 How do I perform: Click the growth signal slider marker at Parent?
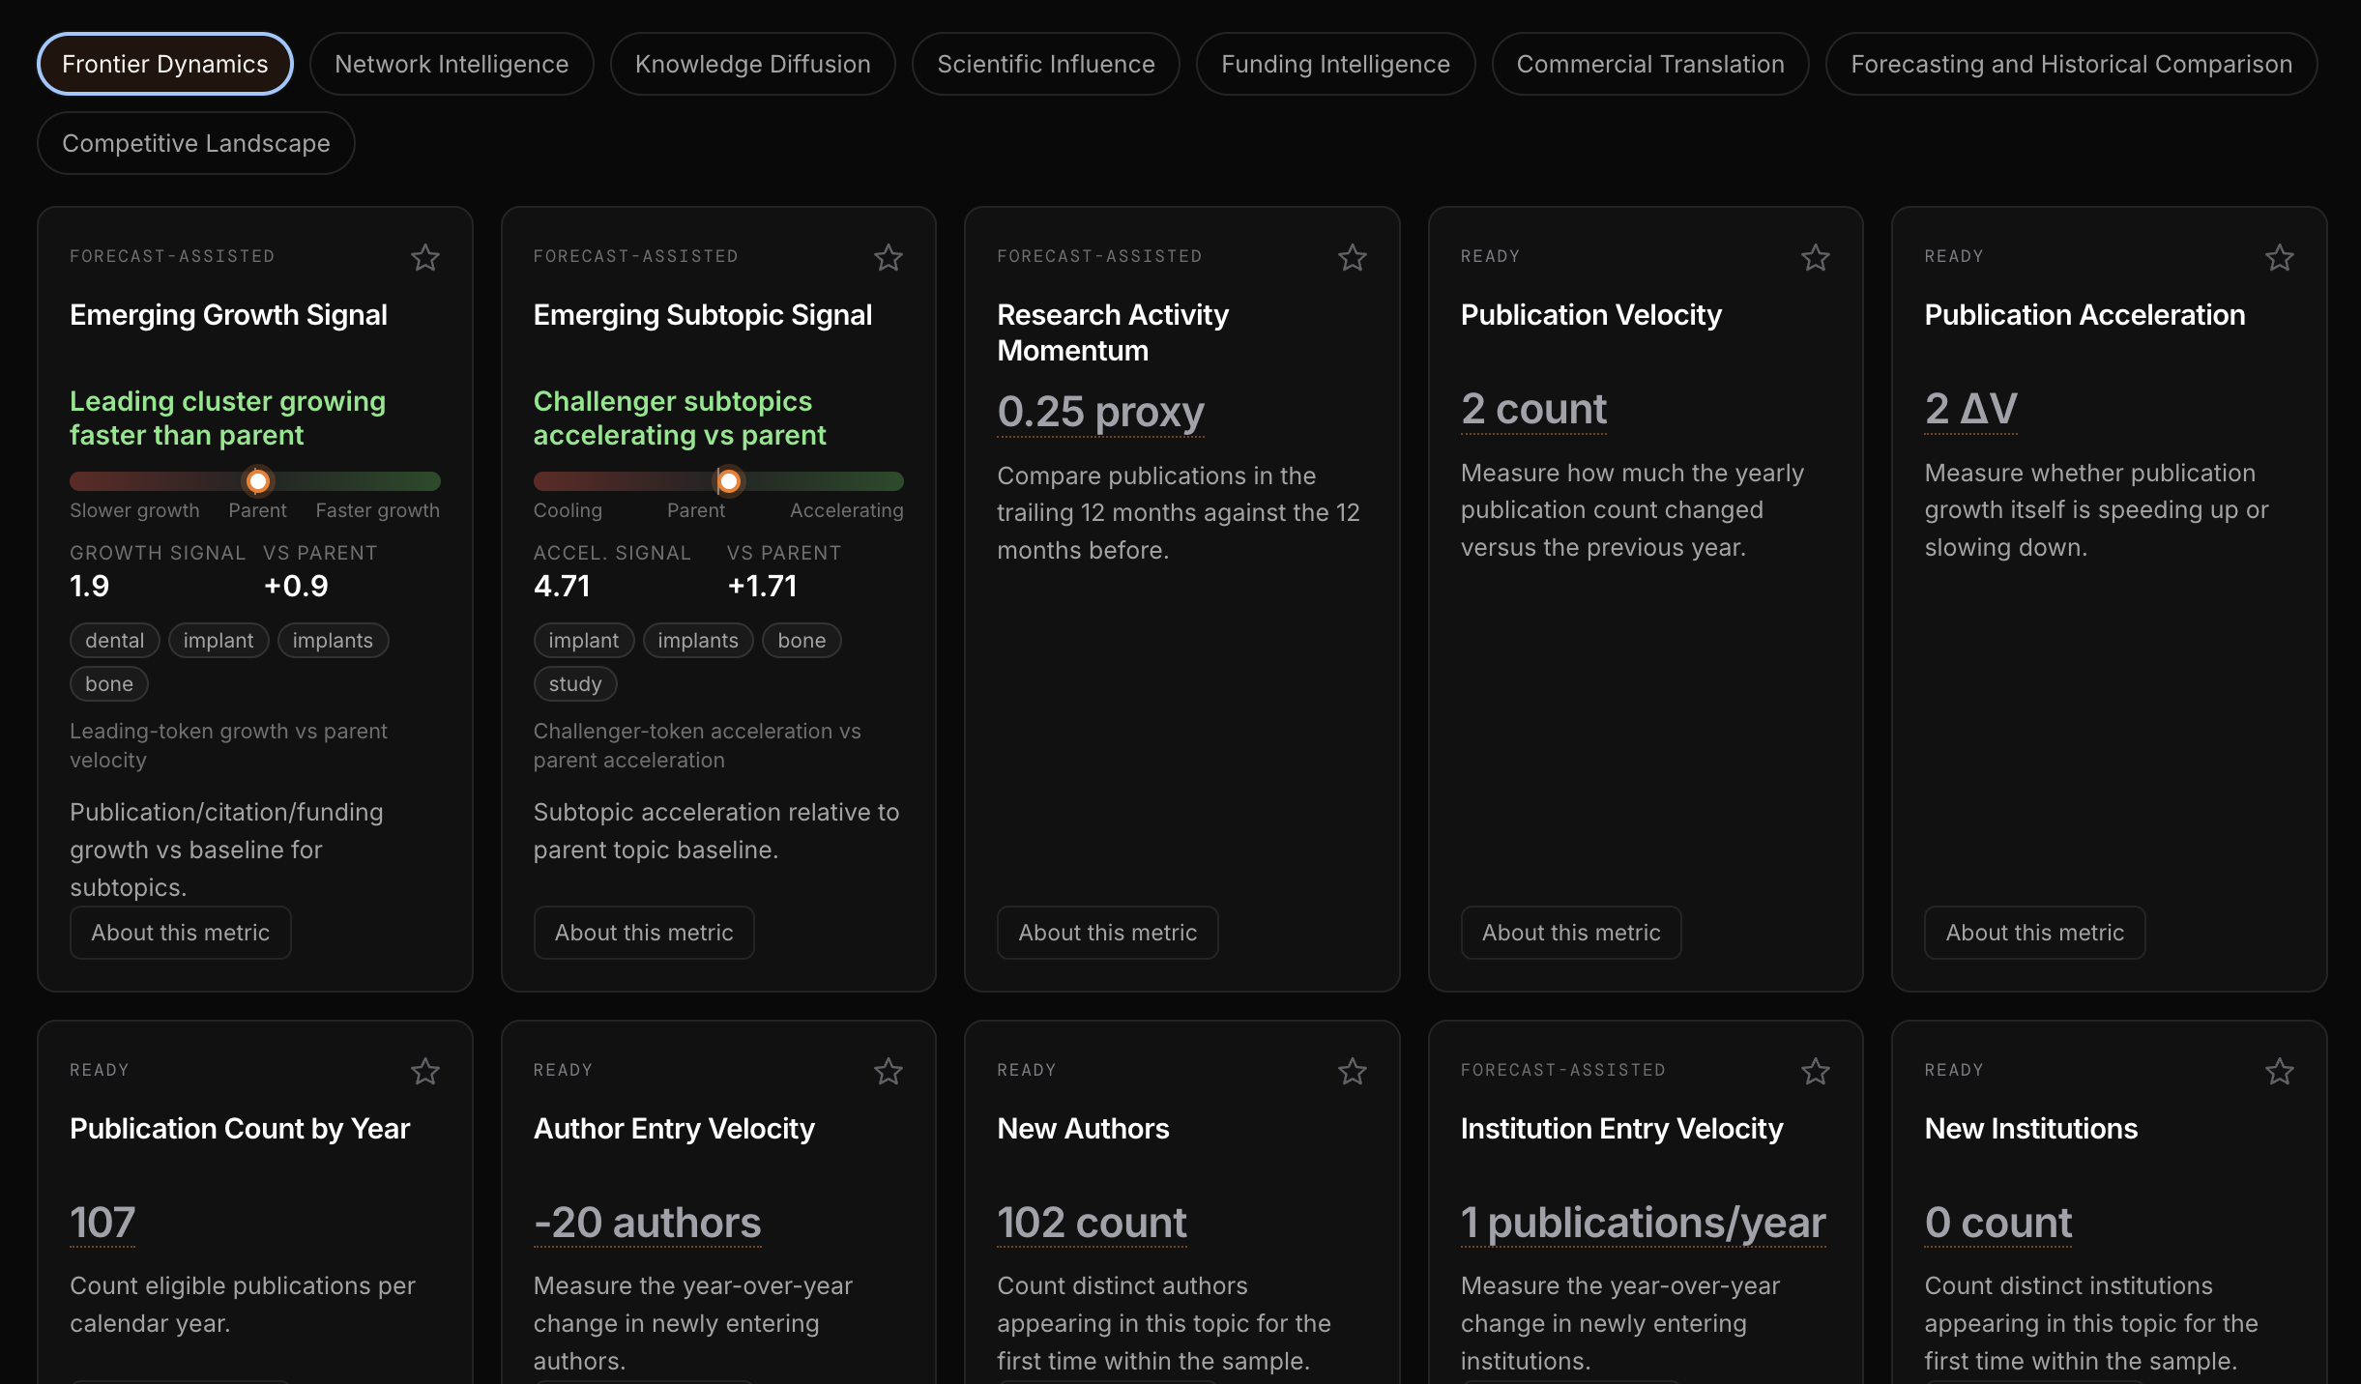258,480
